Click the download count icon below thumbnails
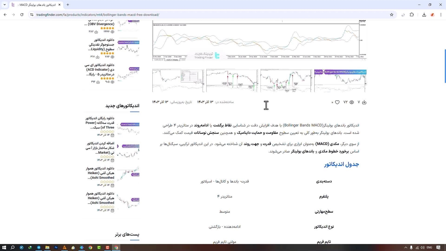The width and height of the screenshot is (446, 251). [364, 102]
